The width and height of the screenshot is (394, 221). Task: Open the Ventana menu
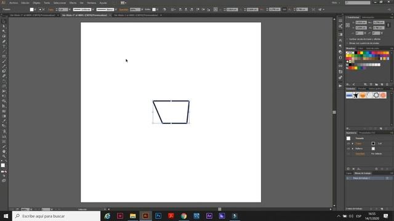tap(92, 2)
